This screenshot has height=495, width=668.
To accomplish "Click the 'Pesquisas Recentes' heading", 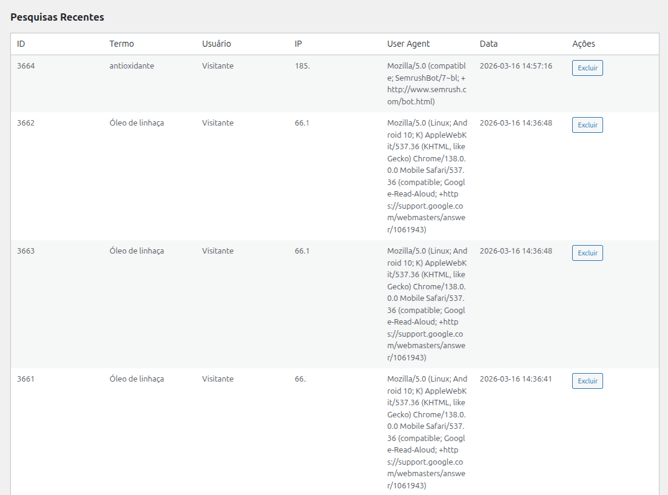I will 57,17.
